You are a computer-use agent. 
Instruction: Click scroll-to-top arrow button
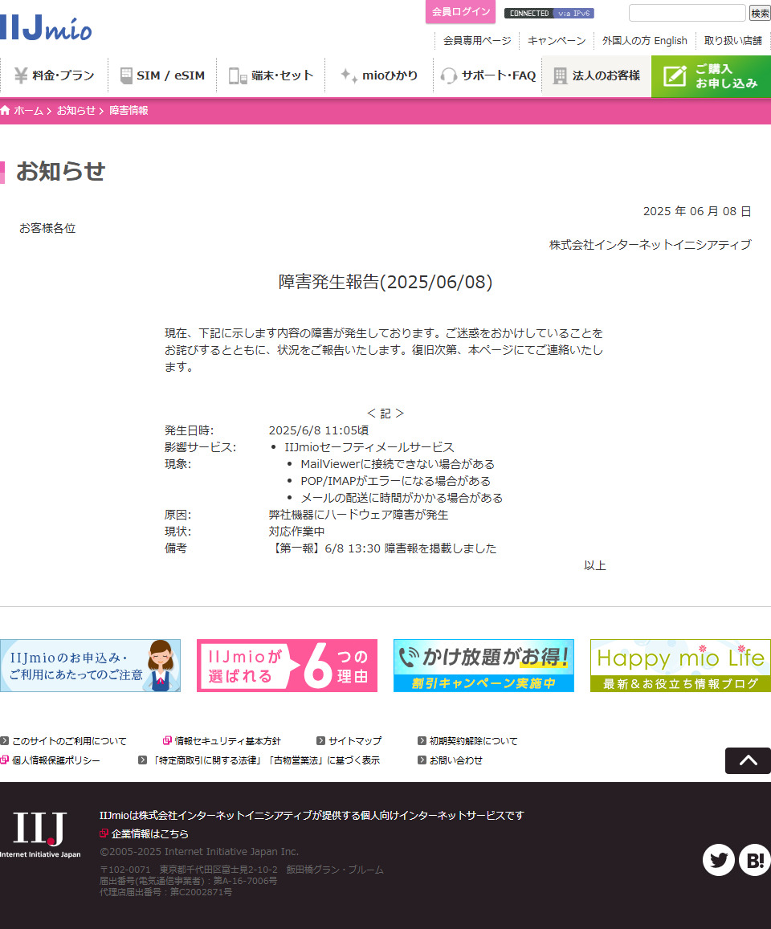pyautogui.click(x=748, y=760)
